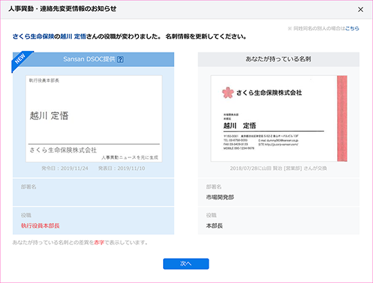Open your existing さくら生命保険株式会社 card image
The height and width of the screenshot is (283, 373).
(279, 119)
